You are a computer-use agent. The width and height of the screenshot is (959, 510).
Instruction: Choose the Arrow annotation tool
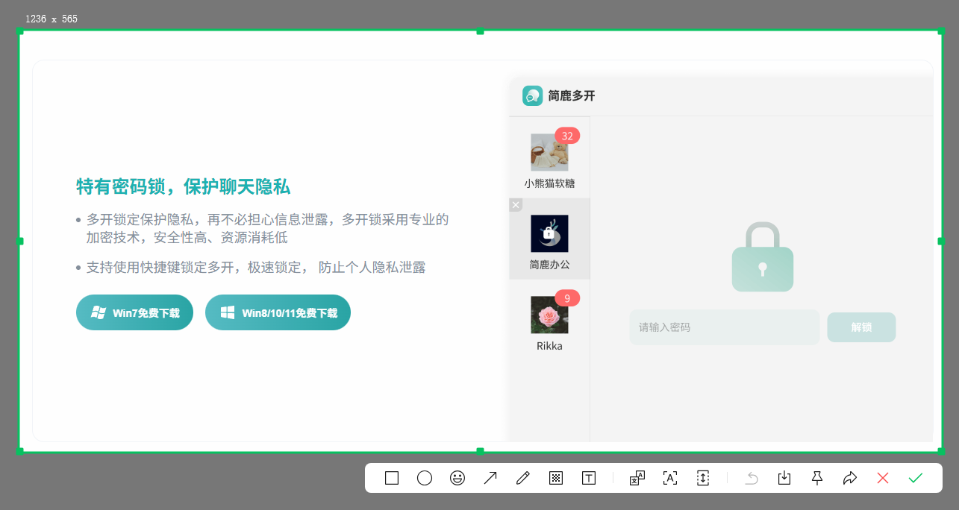click(x=490, y=478)
